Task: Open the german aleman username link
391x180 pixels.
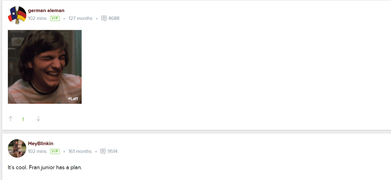Action: [46, 11]
